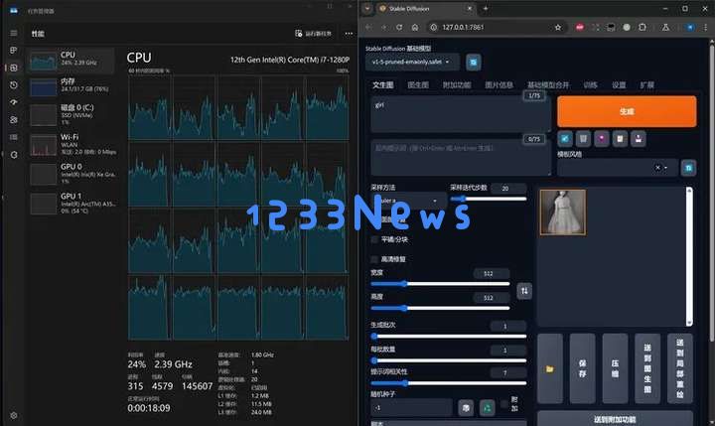The image size is (715, 426).
Task: Open the flask labs icon in browser toolbar
Action: (x=665, y=28)
